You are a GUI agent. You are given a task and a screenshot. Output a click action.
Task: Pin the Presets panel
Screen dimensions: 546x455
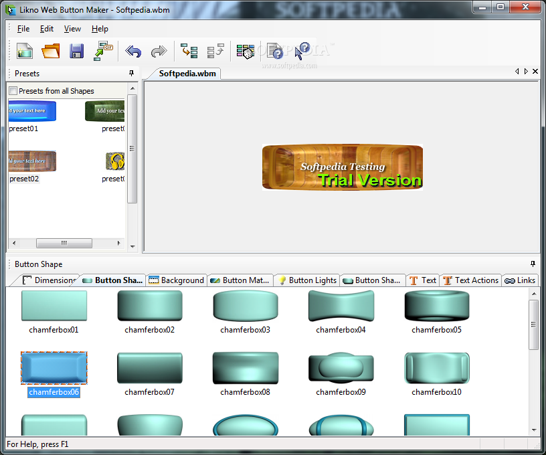[x=131, y=73]
